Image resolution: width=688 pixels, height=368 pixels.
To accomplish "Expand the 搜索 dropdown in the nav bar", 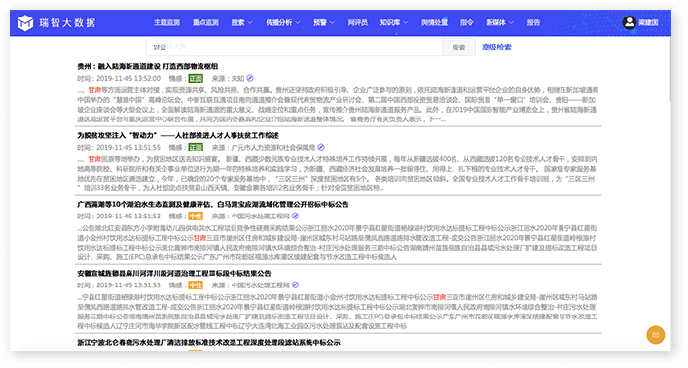I will 241,22.
